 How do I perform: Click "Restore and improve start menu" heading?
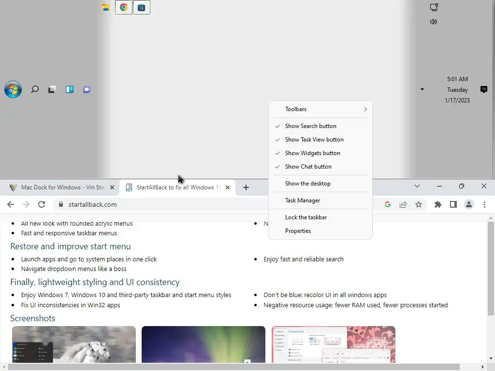[71, 246]
